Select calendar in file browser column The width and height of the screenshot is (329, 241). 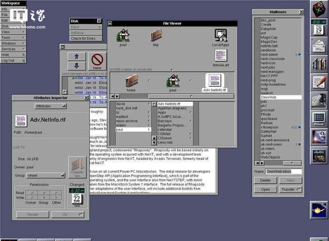click(175, 129)
